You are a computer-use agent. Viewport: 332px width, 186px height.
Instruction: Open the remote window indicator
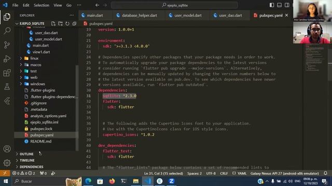click(5, 173)
